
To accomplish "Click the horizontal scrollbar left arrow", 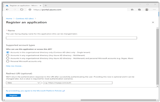I will pyautogui.click(x=4, y=100).
